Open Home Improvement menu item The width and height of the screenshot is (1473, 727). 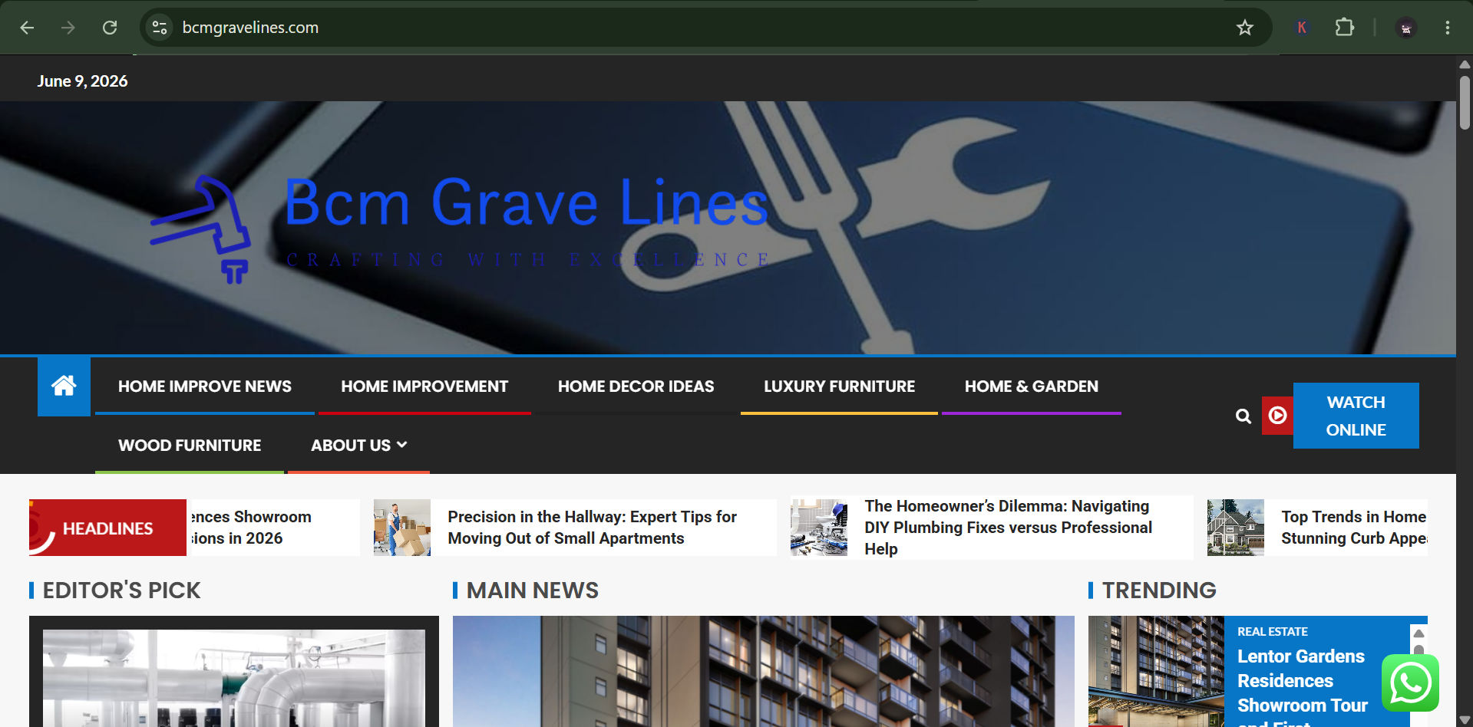pos(424,387)
